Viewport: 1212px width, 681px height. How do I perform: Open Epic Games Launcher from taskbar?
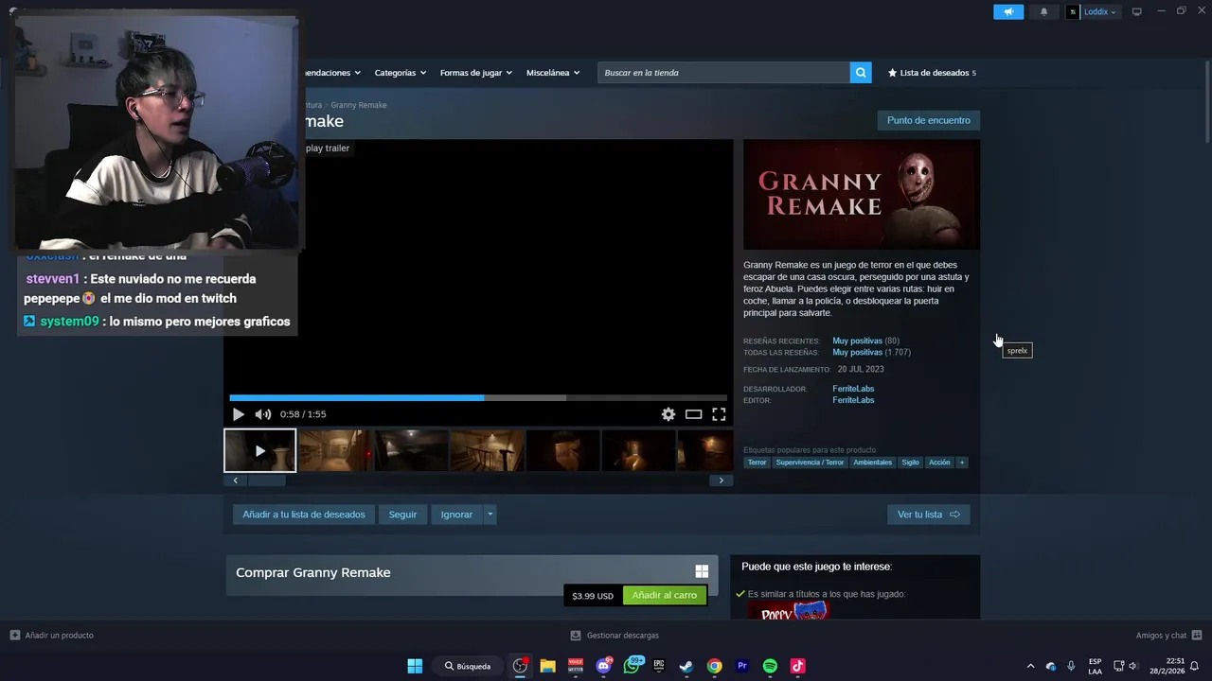659,666
